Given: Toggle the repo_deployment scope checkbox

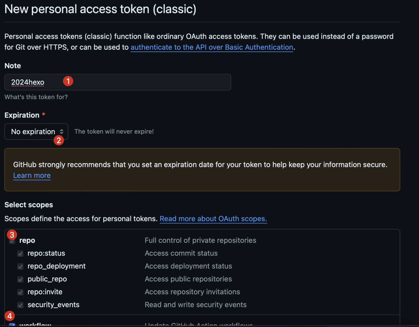Looking at the screenshot, I should (x=20, y=266).
